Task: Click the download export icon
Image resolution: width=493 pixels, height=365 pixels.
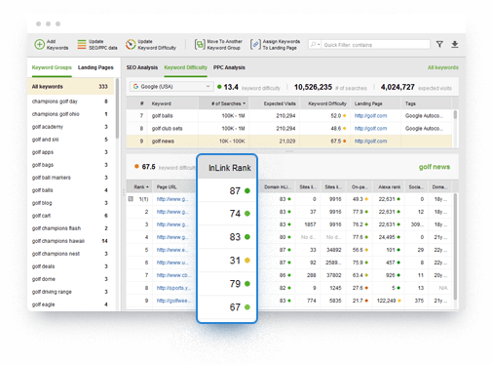Action: (455, 44)
